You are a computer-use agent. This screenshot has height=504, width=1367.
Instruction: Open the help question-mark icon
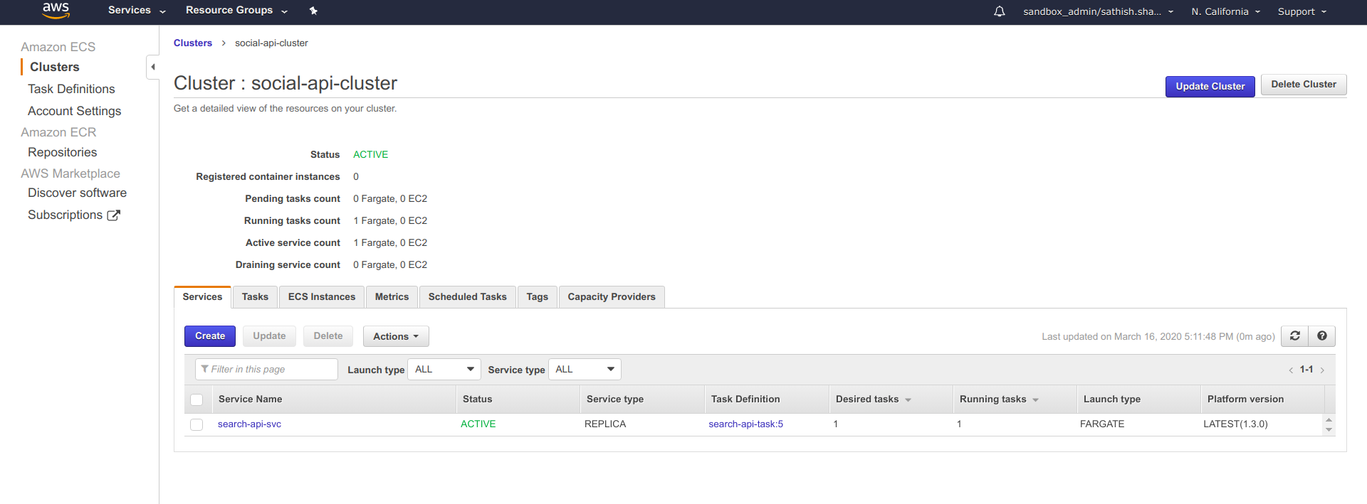(x=1322, y=336)
